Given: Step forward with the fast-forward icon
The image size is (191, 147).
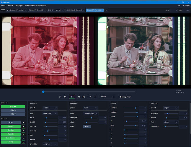Looking at the screenshot, I should (x=79, y=96).
